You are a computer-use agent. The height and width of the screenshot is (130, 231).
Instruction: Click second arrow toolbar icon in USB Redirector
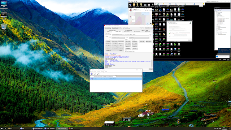click(x=95, y=74)
